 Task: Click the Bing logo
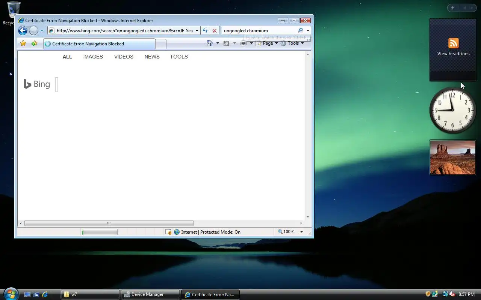click(x=37, y=84)
